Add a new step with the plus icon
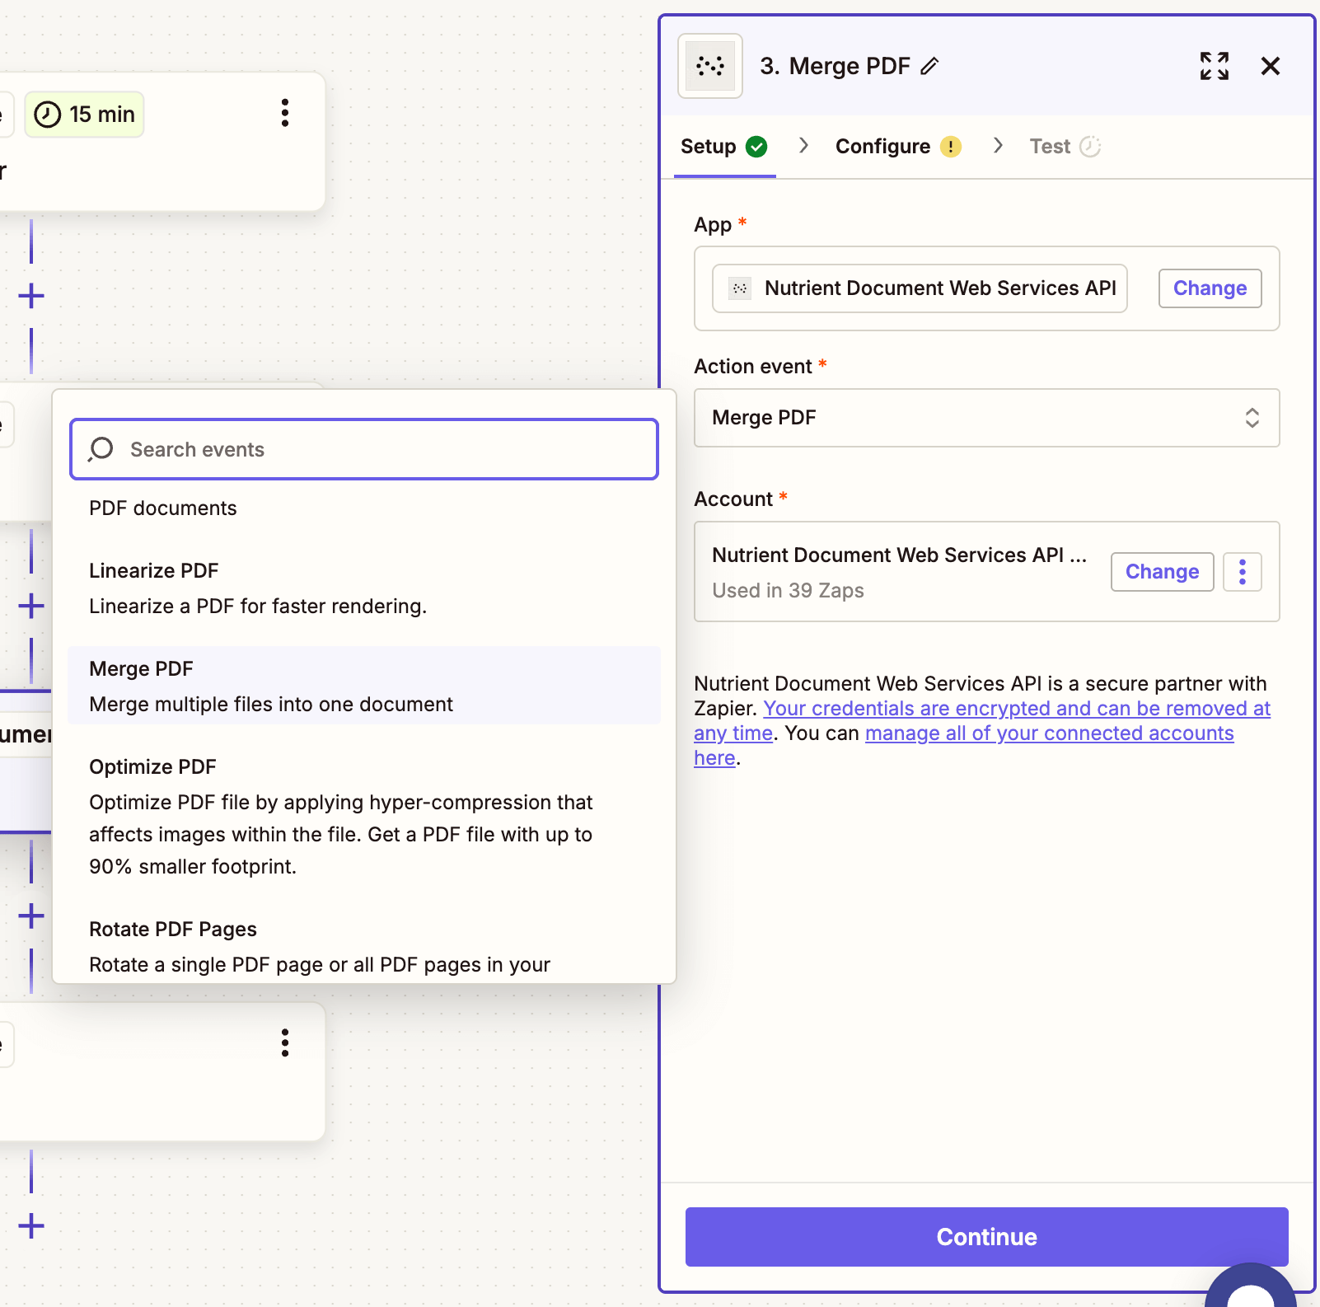The image size is (1320, 1307). pos(31,295)
